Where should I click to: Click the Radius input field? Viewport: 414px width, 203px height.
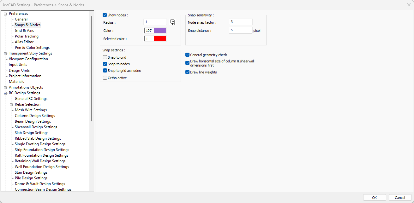click(x=155, y=22)
